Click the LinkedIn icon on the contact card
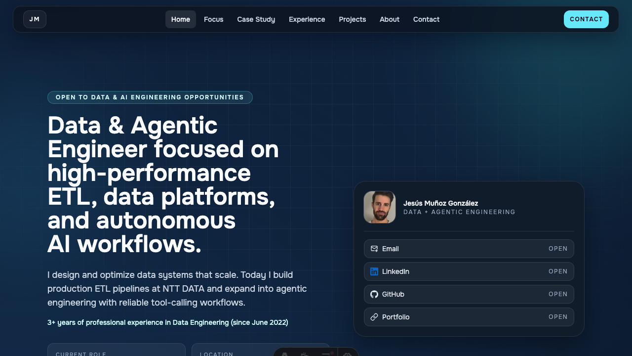Screen dimensions: 632x356 click(374, 271)
